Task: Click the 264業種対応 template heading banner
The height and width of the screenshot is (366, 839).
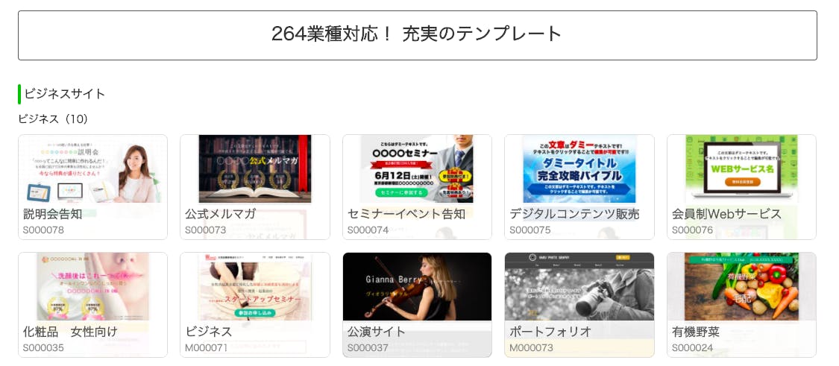Action: (x=418, y=35)
